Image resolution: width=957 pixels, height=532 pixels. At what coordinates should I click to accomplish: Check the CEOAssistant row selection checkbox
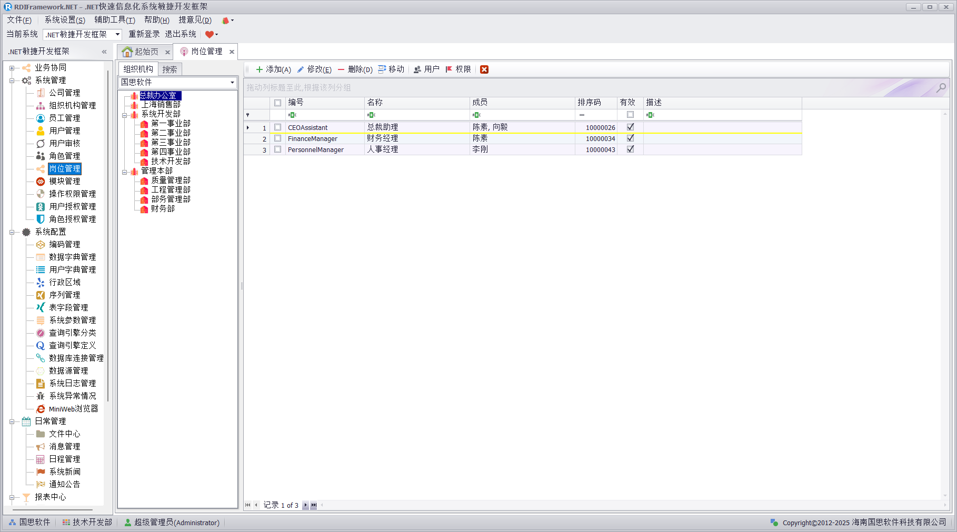pyautogui.click(x=278, y=127)
